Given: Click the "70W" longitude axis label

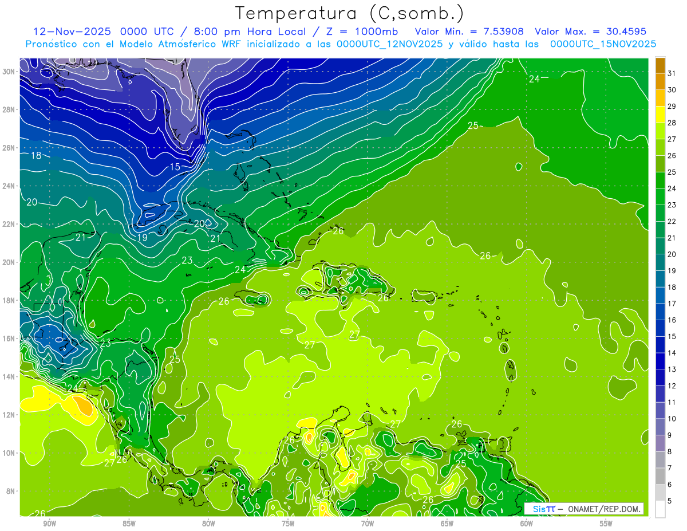Looking at the screenshot, I should click(368, 523).
